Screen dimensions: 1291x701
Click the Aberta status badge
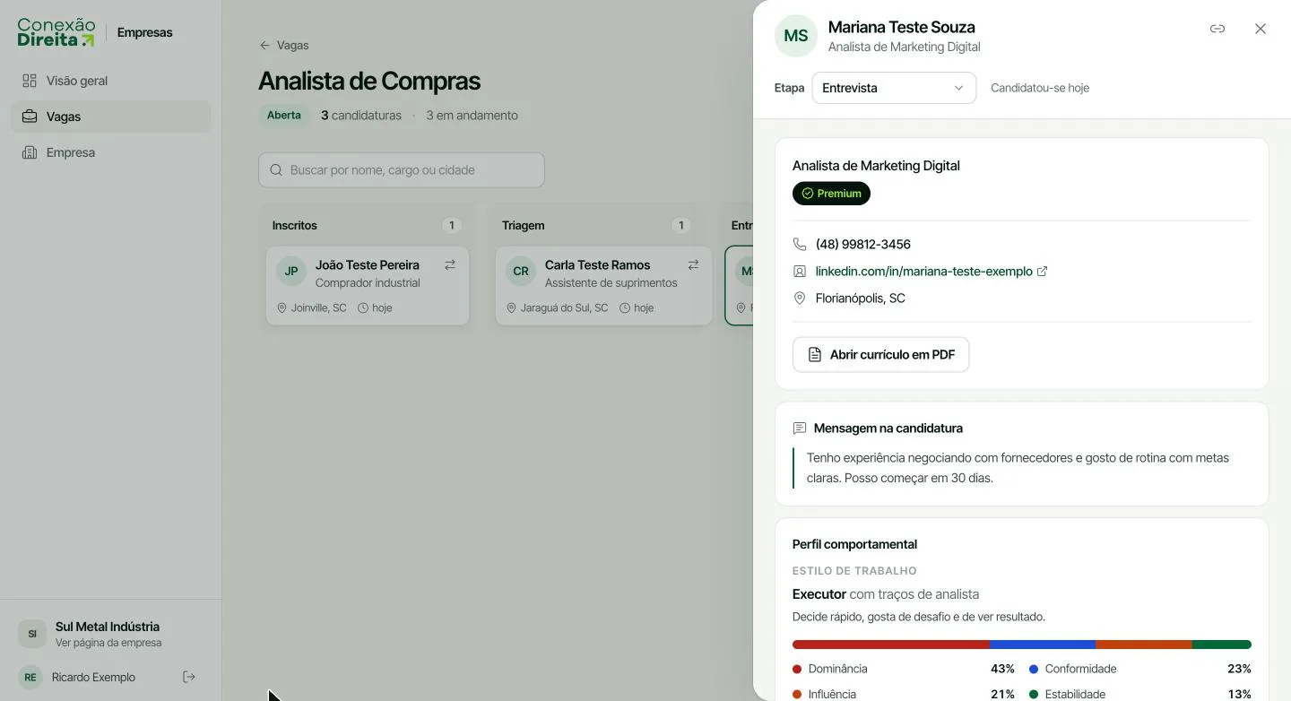pyautogui.click(x=284, y=116)
